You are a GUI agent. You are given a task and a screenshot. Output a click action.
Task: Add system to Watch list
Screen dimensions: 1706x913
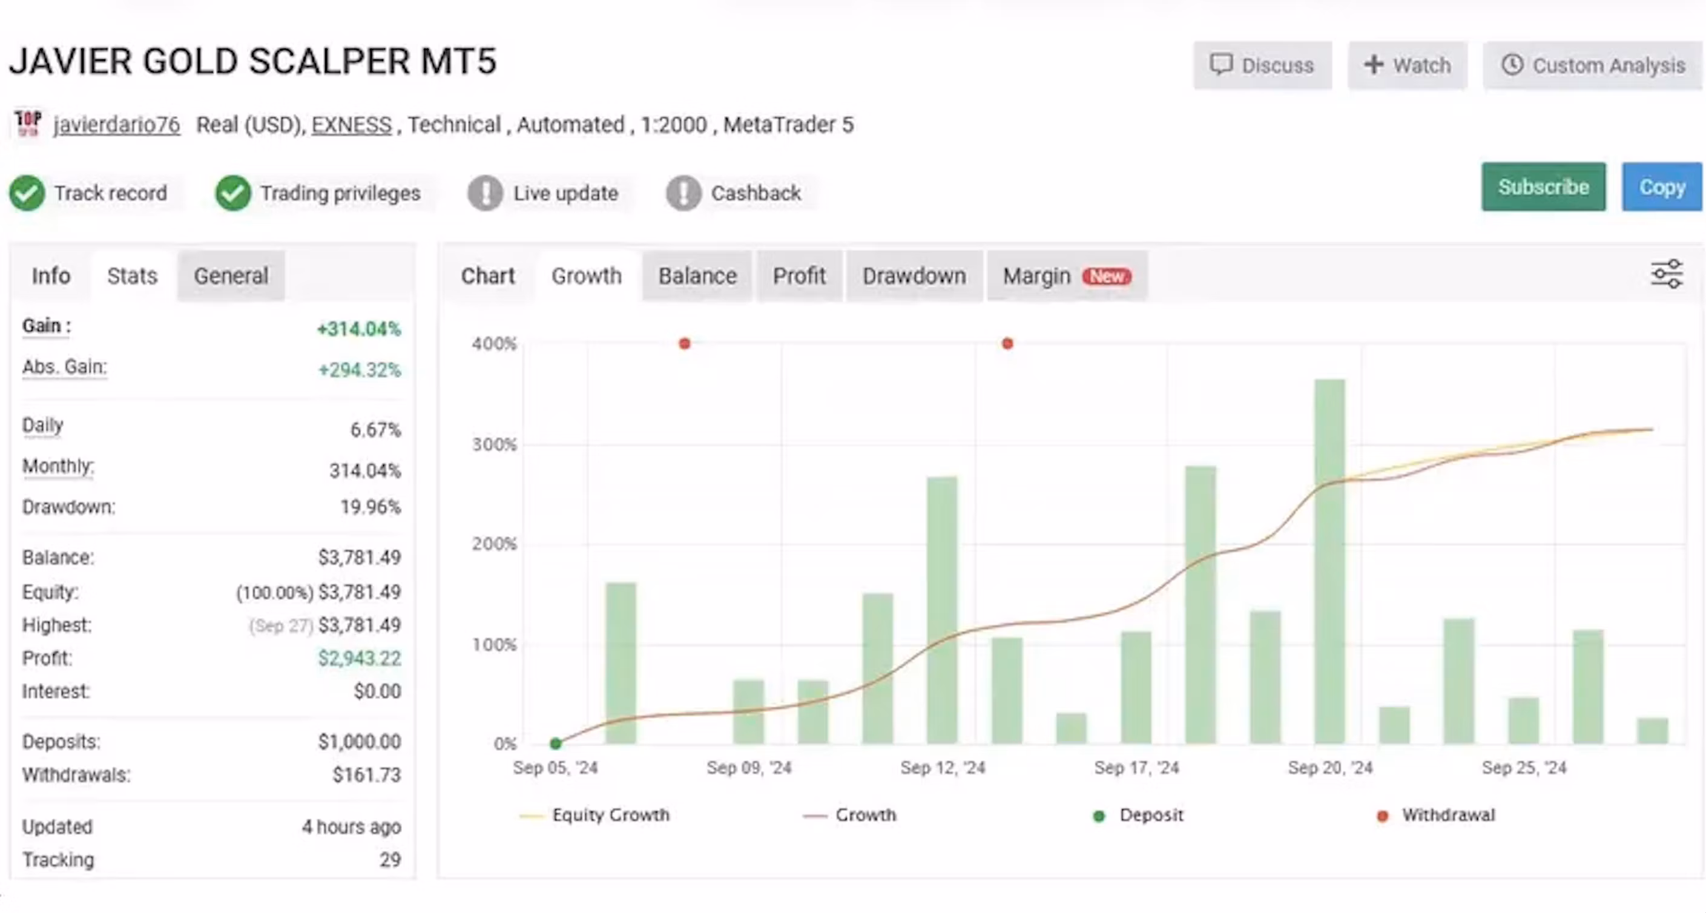tap(1408, 65)
